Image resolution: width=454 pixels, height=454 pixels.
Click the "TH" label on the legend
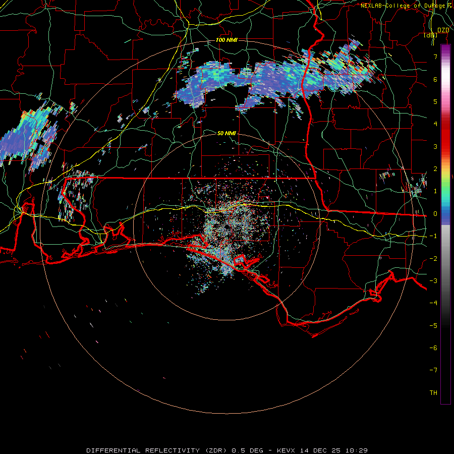pos(433,393)
